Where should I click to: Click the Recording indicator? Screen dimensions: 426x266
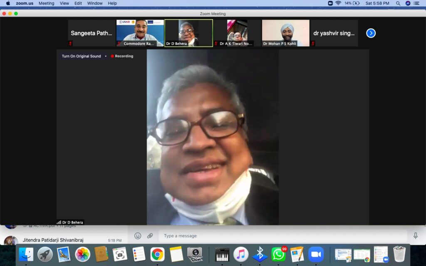(122, 56)
